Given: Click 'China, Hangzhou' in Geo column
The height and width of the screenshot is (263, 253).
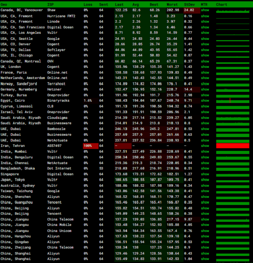Looking at the screenshot, I should tap(16, 236).
